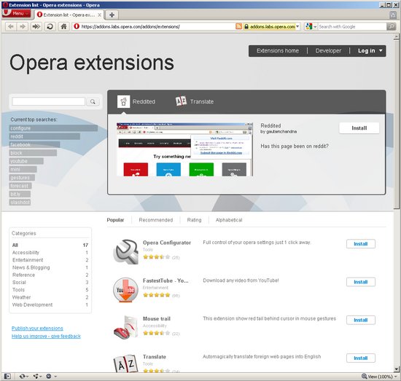Open a new tab with plus button
Screen dimensions: 401x381
[112, 15]
